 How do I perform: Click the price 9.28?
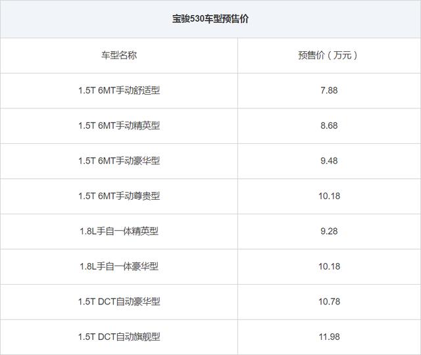click(329, 231)
